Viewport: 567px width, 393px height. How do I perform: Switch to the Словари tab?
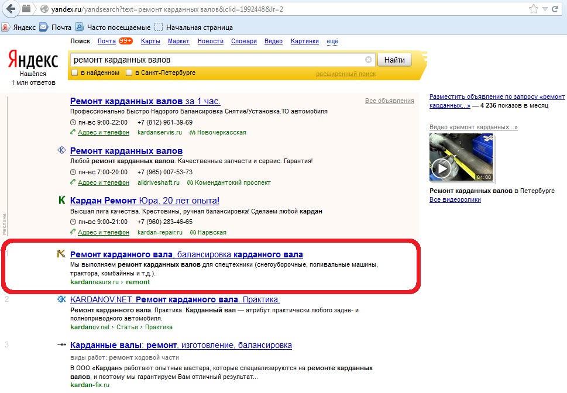click(x=244, y=41)
